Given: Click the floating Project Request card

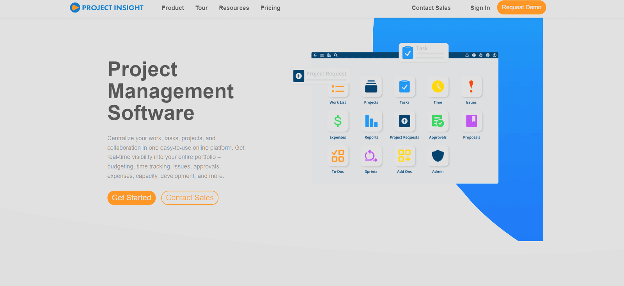Looking at the screenshot, I should coord(320,76).
